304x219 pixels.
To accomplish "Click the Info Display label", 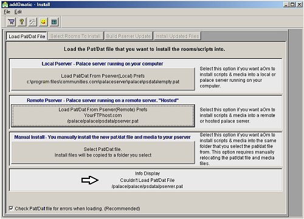I will (148, 174).
